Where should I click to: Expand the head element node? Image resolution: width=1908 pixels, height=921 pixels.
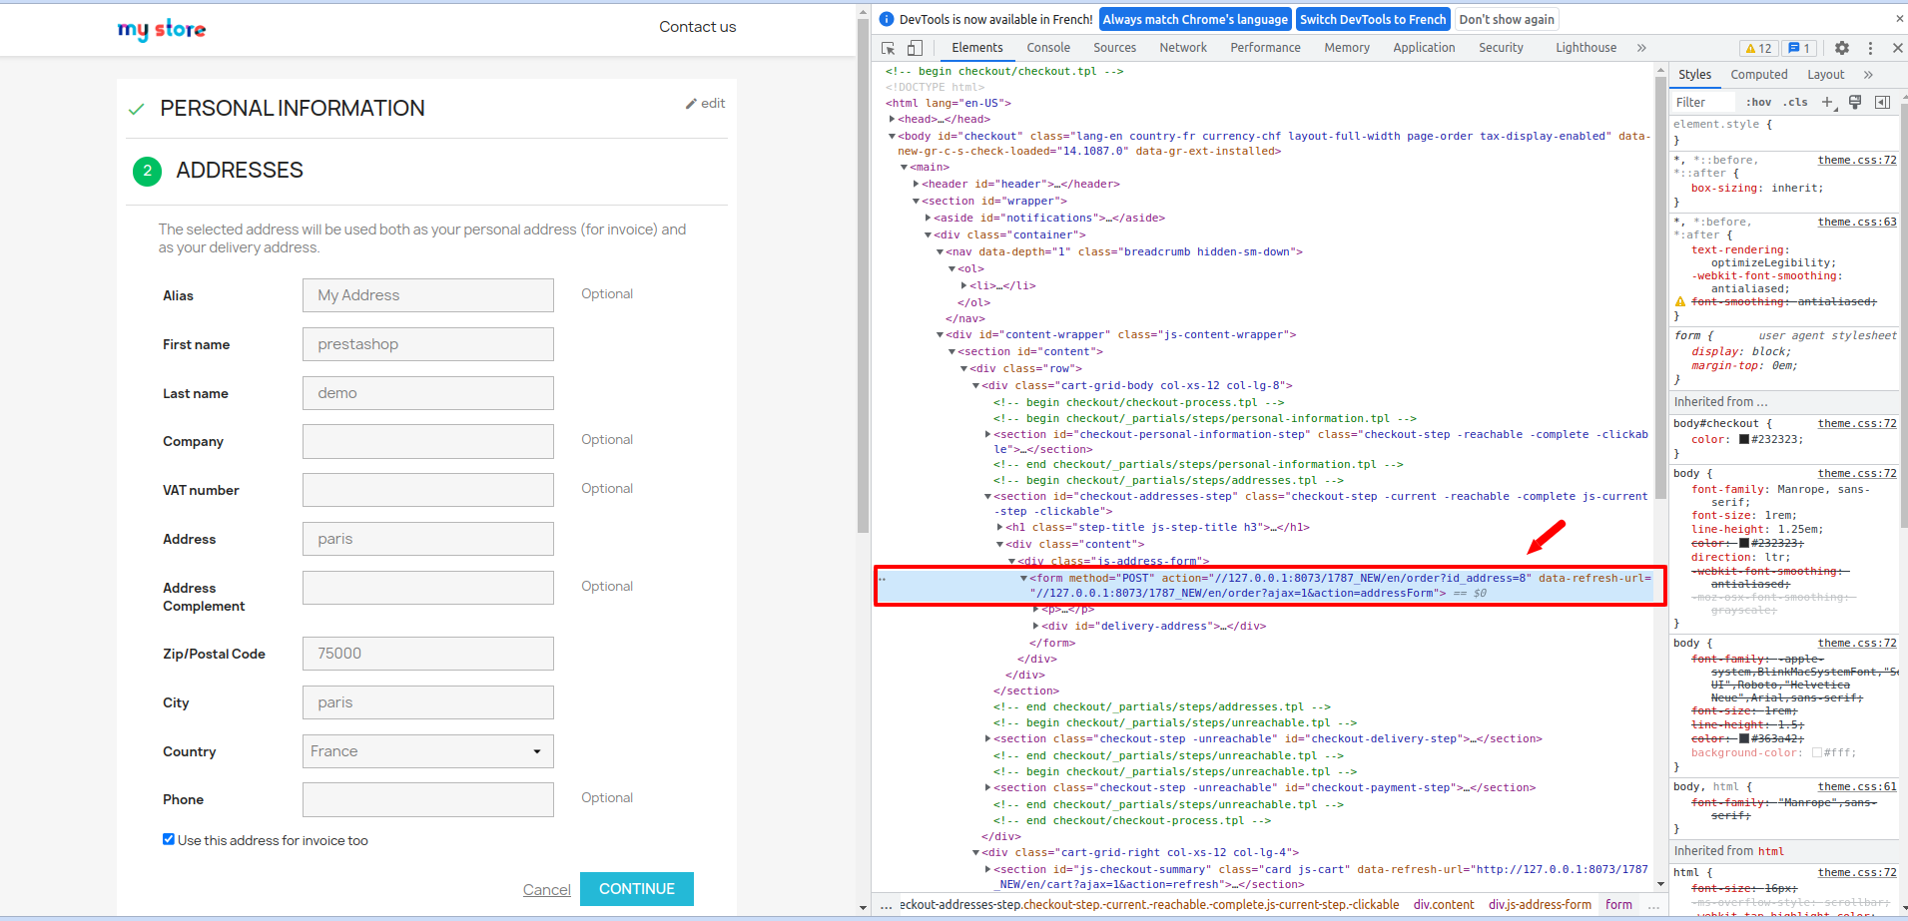[892, 119]
